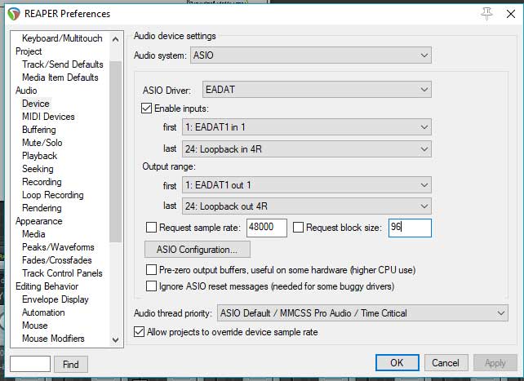Open Media under Appearance

pos(33,234)
